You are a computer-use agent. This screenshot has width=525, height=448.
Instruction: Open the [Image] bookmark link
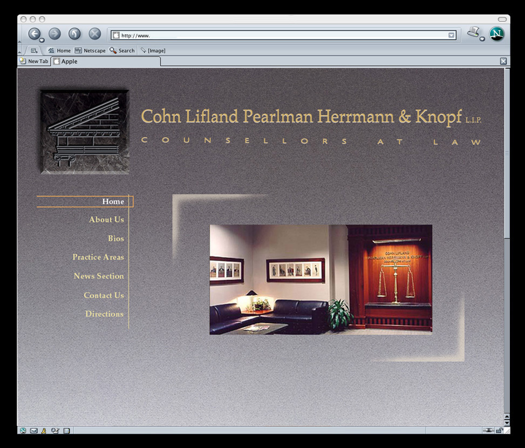tap(153, 51)
